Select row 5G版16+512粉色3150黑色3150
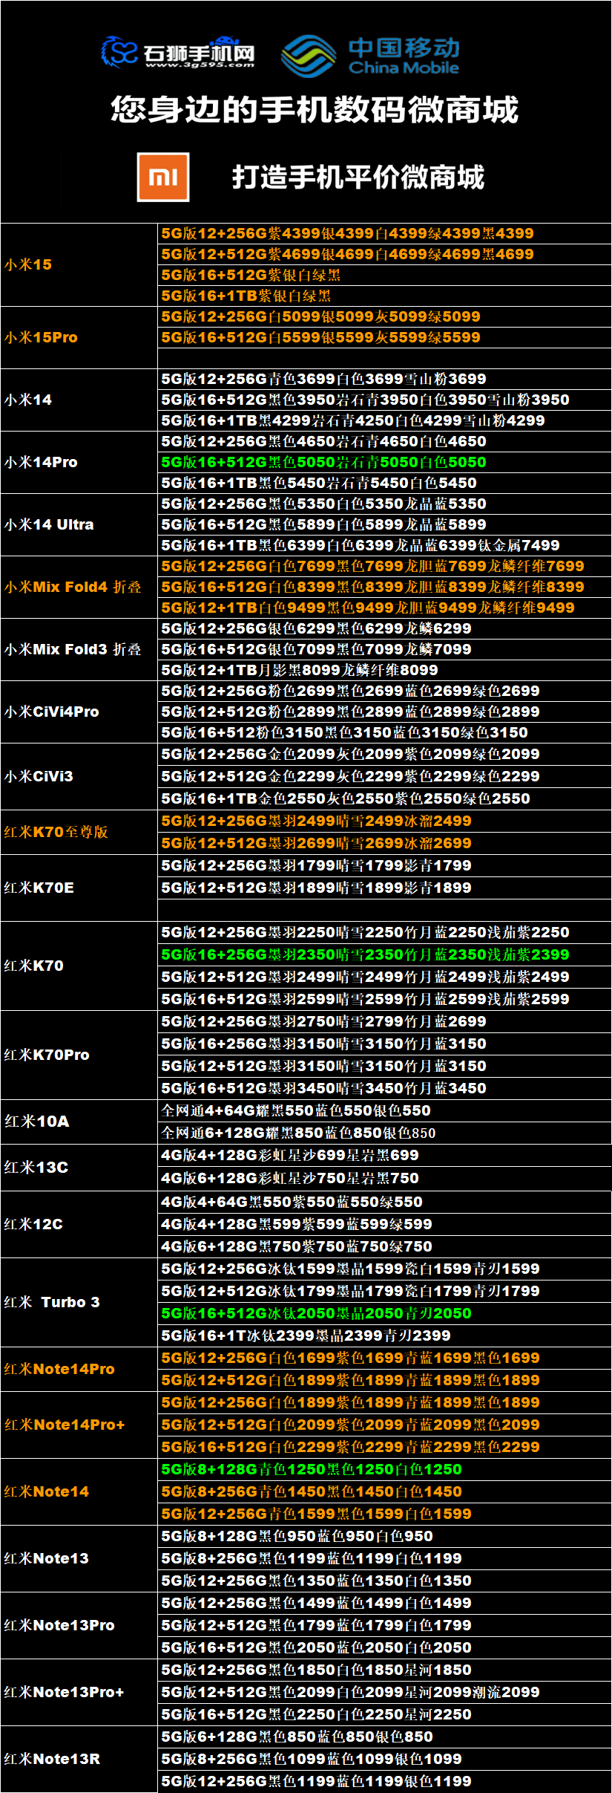The width and height of the screenshot is (612, 1793). click(x=384, y=732)
